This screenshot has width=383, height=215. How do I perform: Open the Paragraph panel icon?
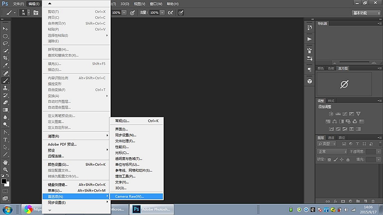click(x=309, y=70)
